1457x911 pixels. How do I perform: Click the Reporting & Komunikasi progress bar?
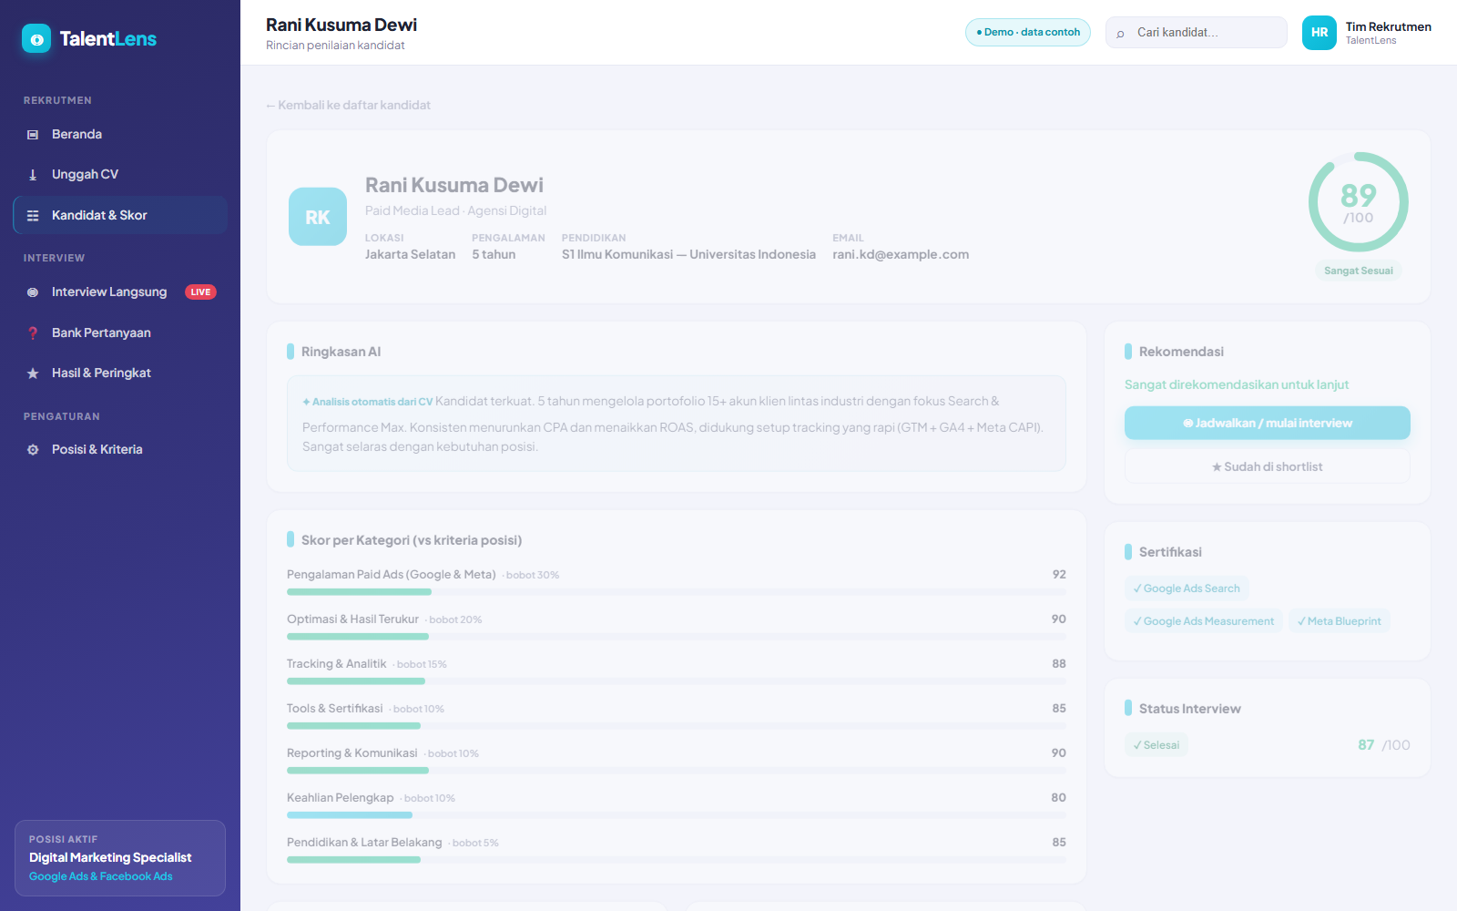(x=677, y=771)
